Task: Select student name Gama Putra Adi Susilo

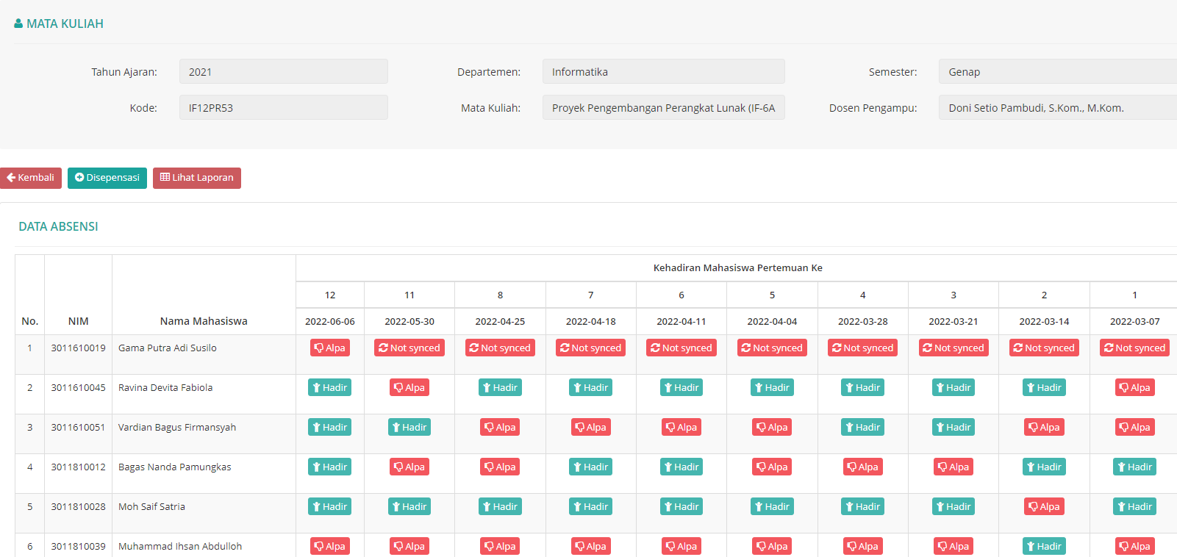Action: pyautogui.click(x=168, y=348)
